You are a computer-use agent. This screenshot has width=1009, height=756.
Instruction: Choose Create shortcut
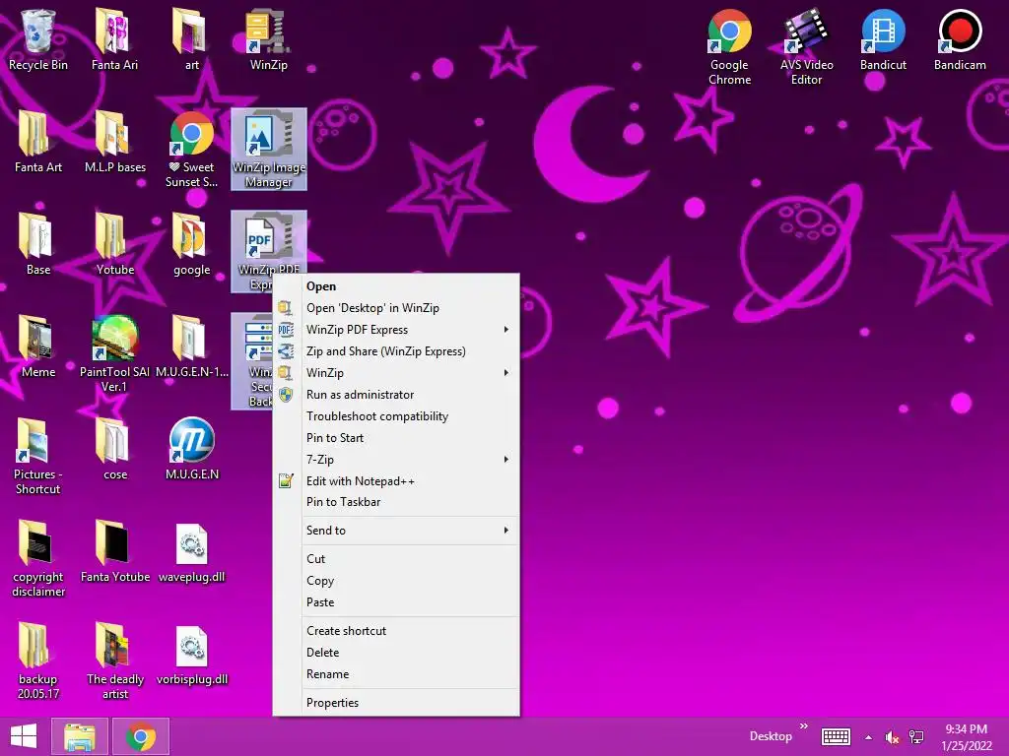click(x=396, y=631)
